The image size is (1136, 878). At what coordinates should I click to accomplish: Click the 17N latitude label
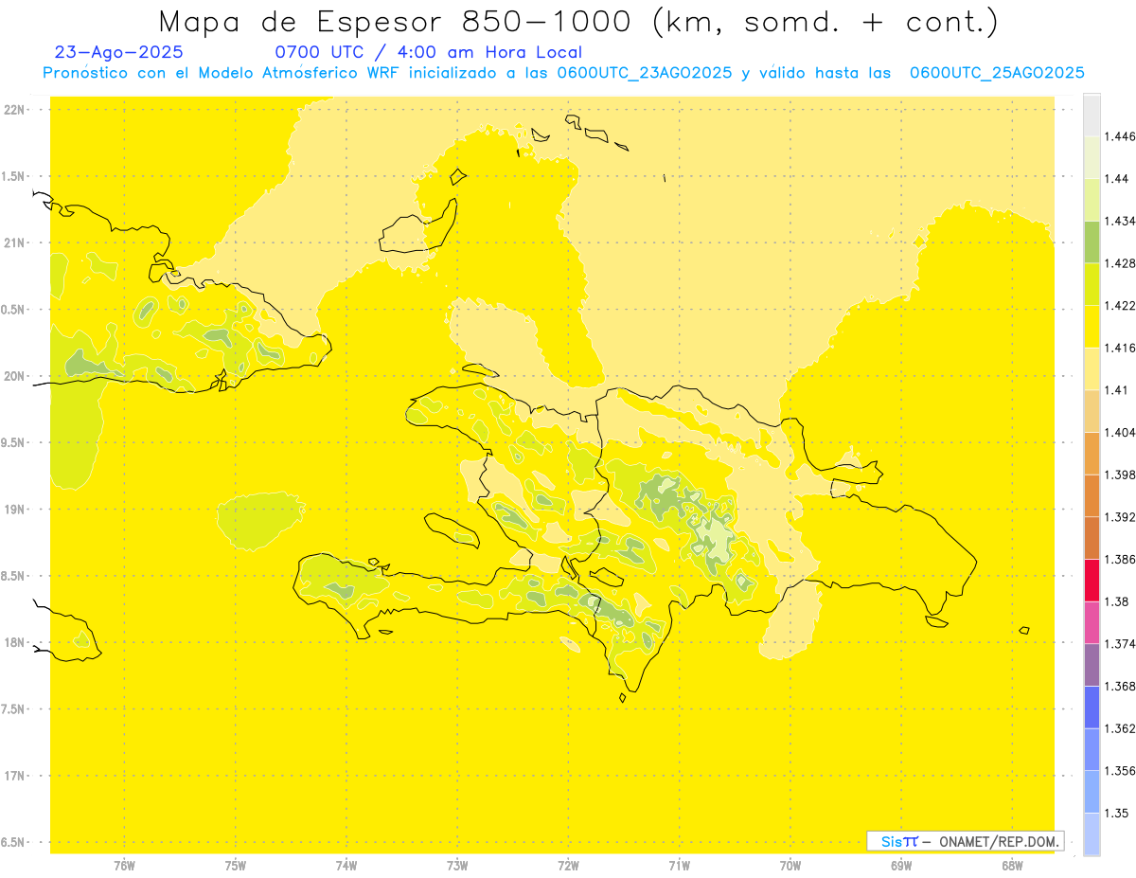14,776
